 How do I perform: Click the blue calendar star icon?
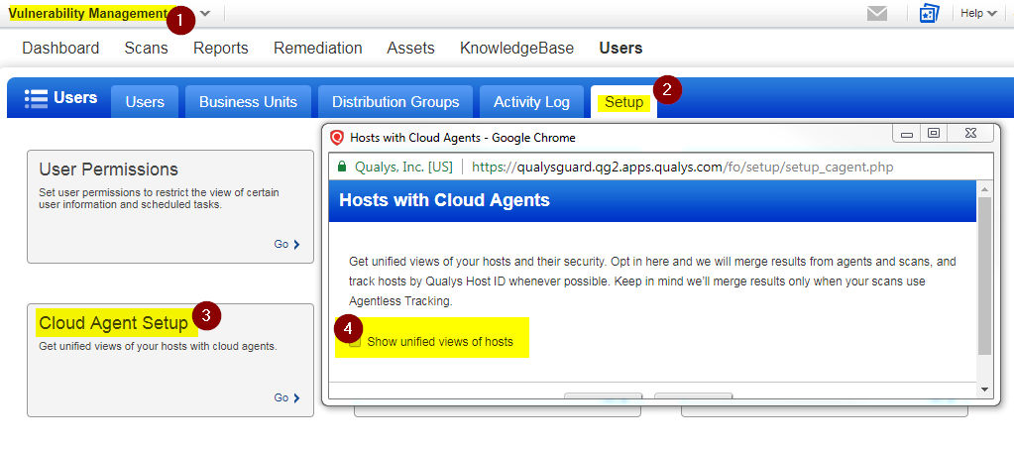[930, 13]
